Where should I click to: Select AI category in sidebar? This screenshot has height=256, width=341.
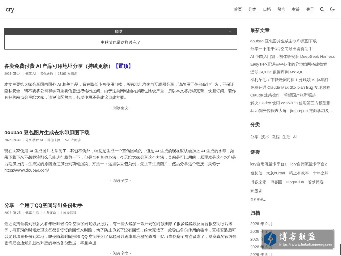295,137
